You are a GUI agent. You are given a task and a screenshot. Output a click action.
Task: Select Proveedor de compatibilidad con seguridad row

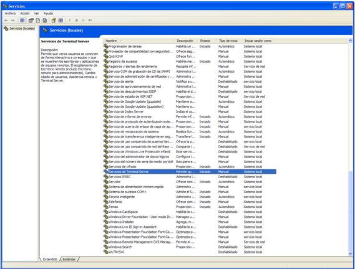tap(190, 51)
